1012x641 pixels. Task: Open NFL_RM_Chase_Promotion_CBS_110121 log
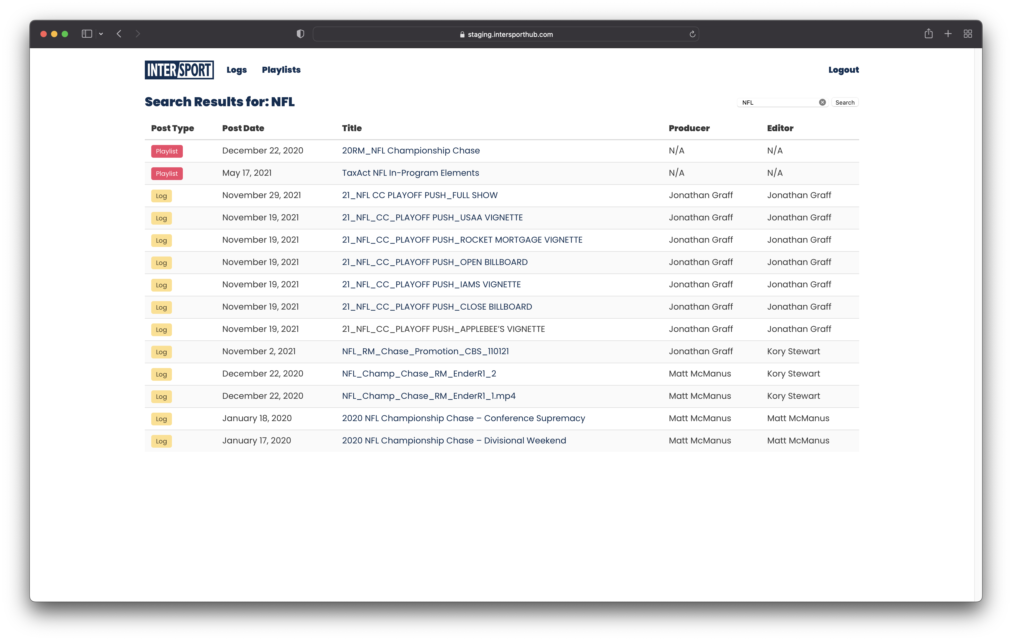pyautogui.click(x=425, y=352)
